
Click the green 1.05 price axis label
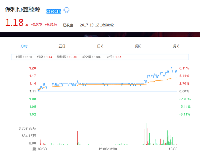coord(32,107)
